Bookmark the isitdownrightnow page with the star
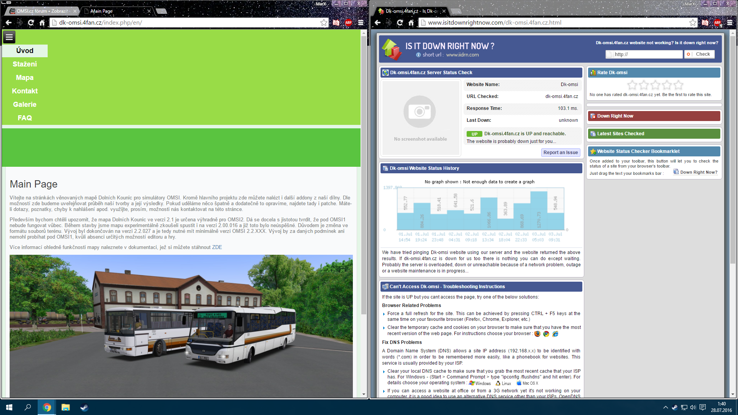Image resolution: width=738 pixels, height=415 pixels. (693, 23)
